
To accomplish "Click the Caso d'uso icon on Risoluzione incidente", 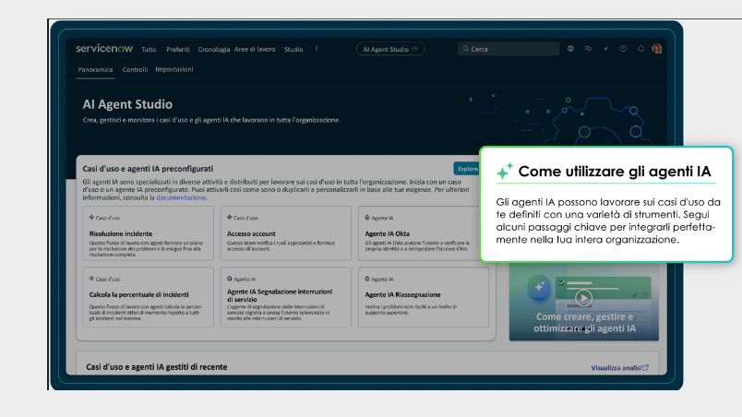I will (x=91, y=218).
